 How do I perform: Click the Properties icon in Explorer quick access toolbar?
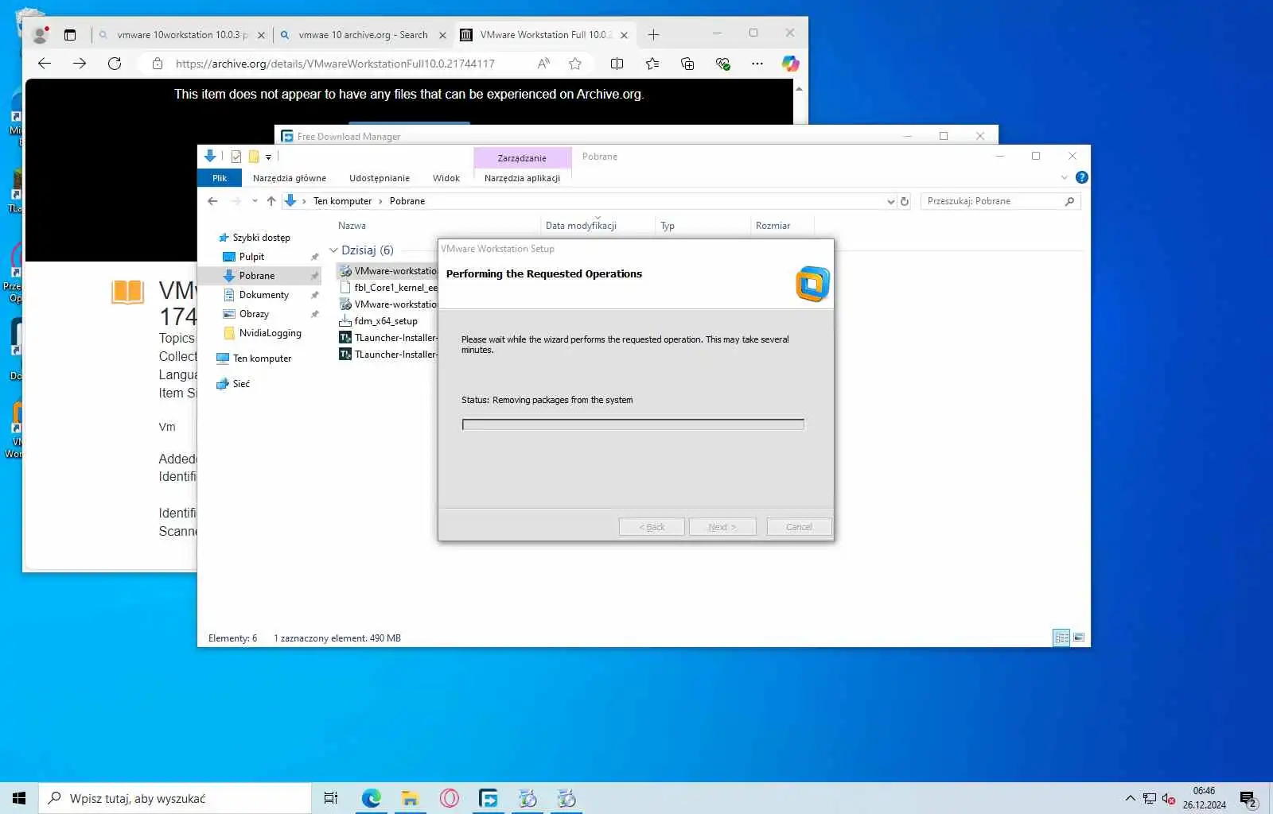coord(236,157)
